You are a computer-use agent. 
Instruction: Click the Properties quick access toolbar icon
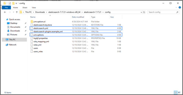pyautogui.click(x=10, y=3)
